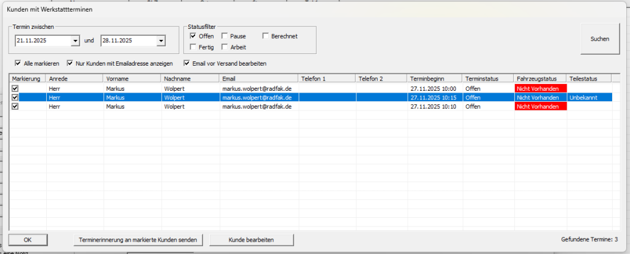Sort by Terminbeginn column header
Screen dimensions: 630x254
[x=434, y=79]
